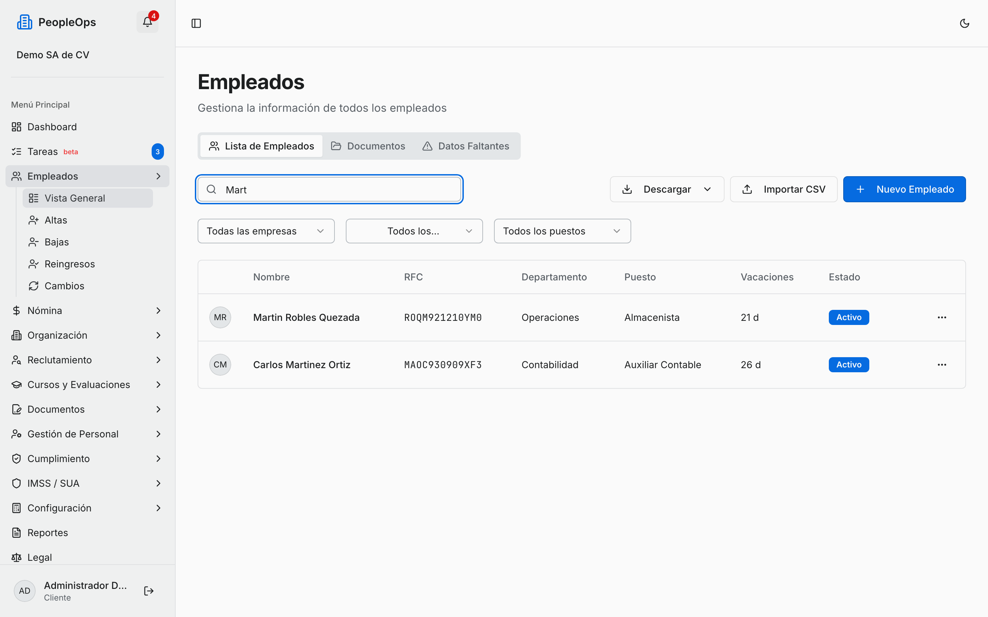Go to Bajas submenu
This screenshot has width=988, height=617.
tap(88, 242)
